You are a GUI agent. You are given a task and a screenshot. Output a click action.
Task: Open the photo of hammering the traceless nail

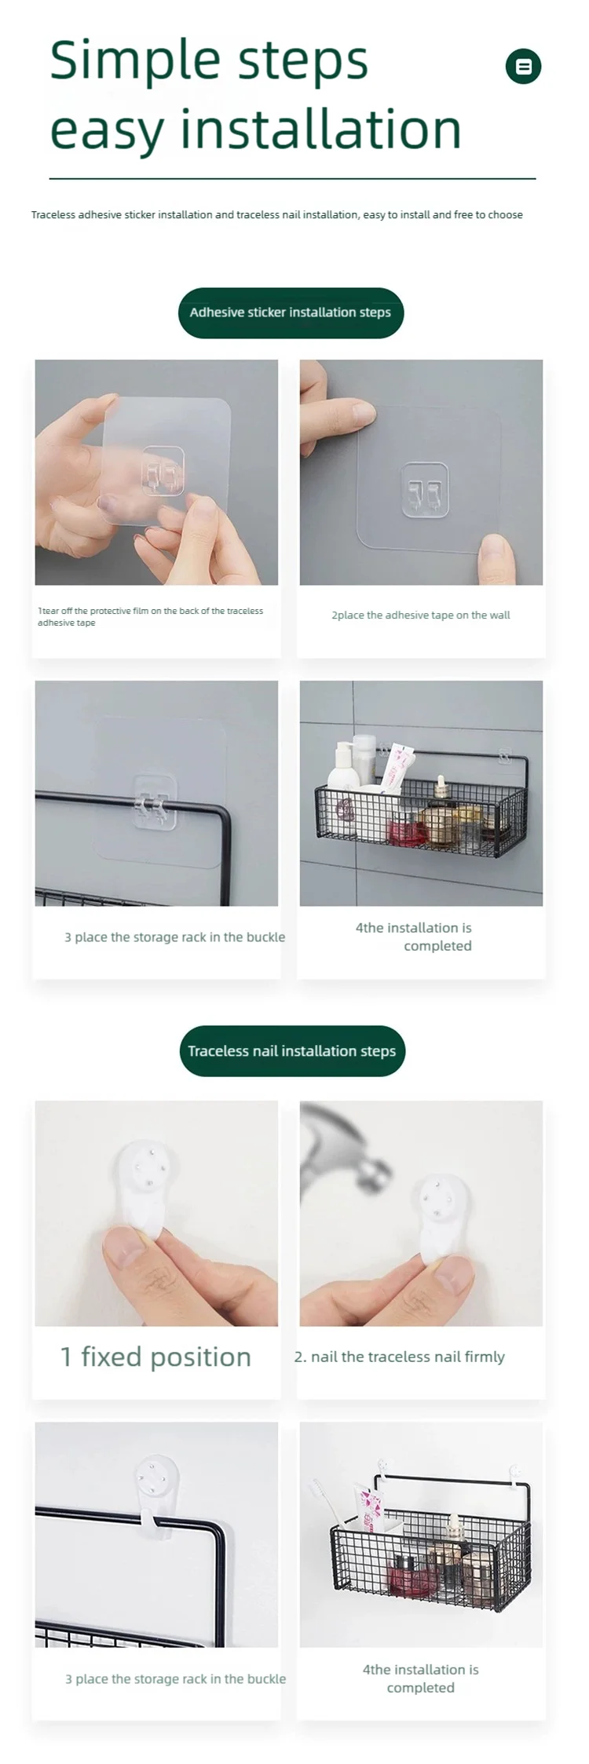pyautogui.click(x=421, y=1213)
